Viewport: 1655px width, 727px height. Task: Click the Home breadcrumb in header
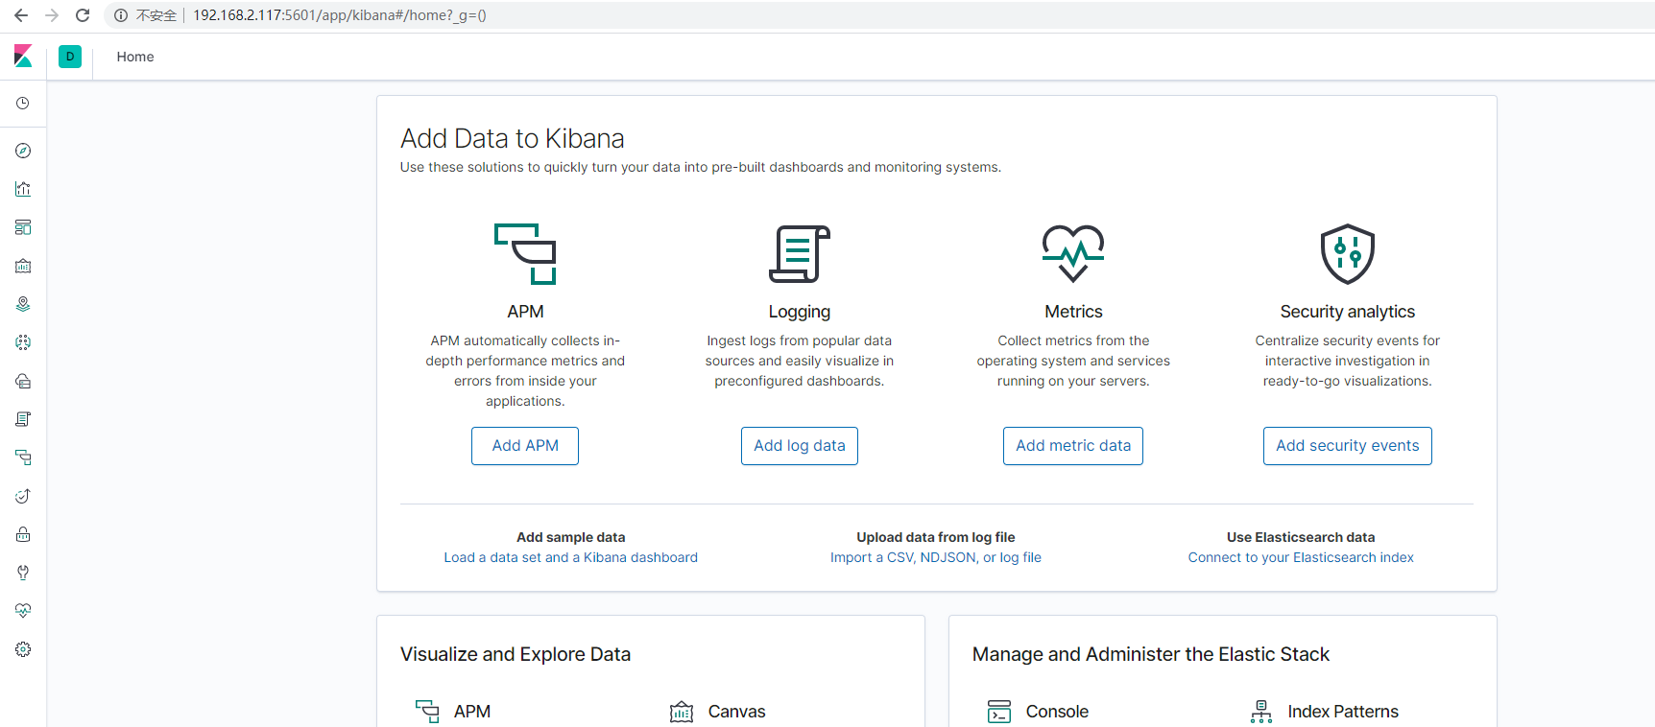point(135,57)
